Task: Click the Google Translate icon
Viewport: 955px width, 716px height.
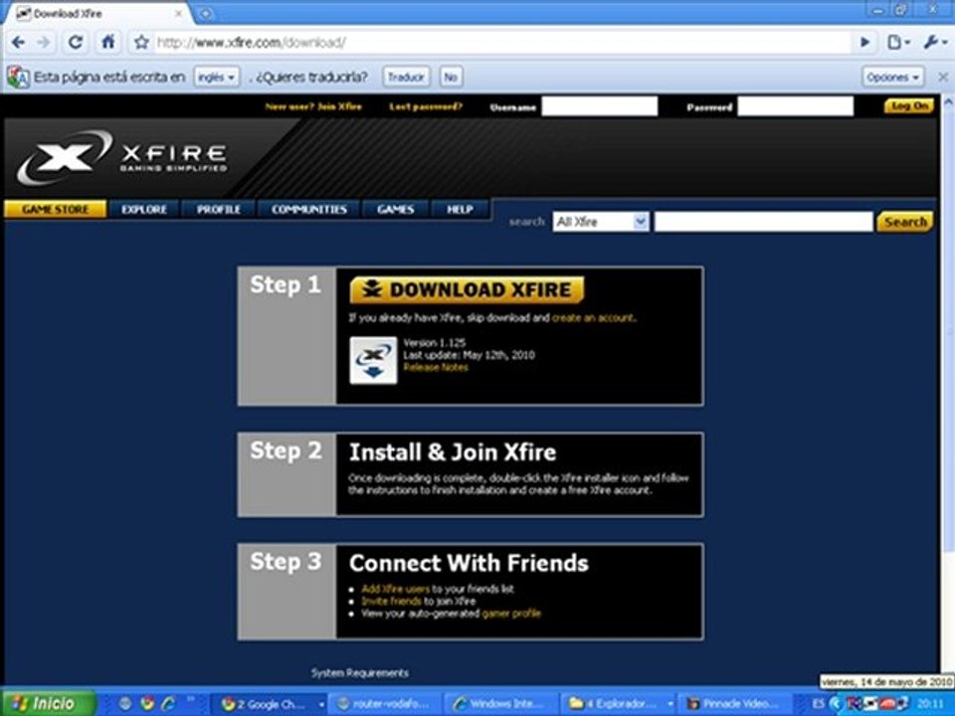Action: tap(18, 78)
